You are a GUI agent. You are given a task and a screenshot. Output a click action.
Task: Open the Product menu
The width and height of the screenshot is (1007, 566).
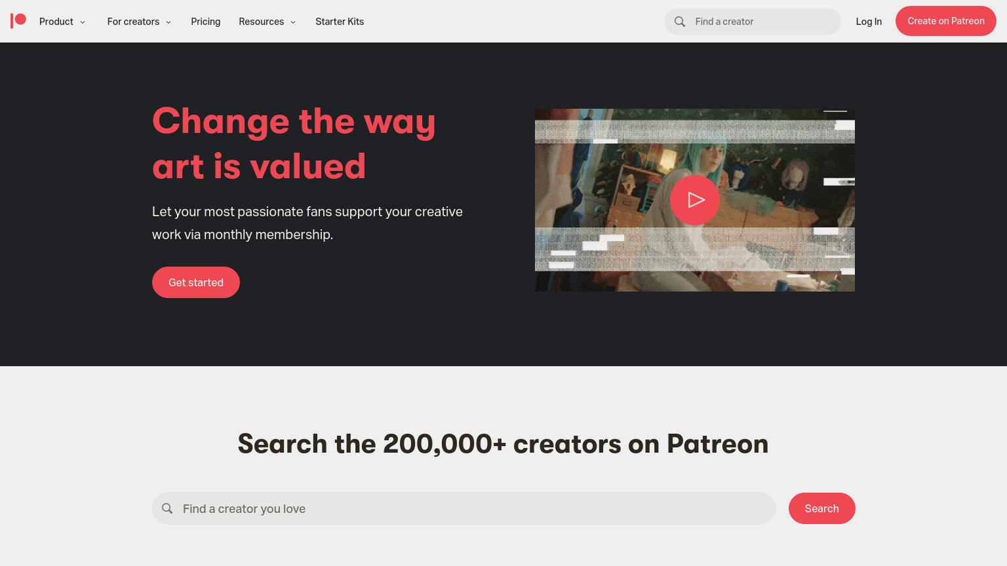pyautogui.click(x=56, y=22)
